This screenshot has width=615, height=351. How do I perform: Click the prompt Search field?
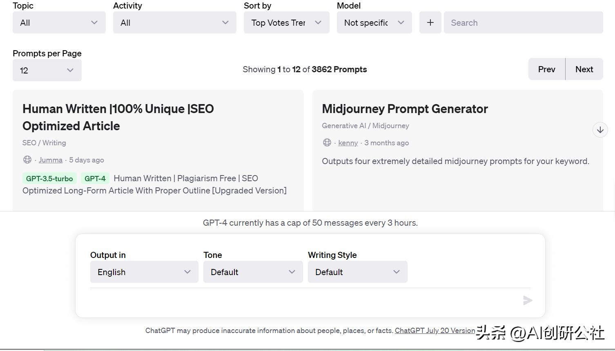click(523, 23)
